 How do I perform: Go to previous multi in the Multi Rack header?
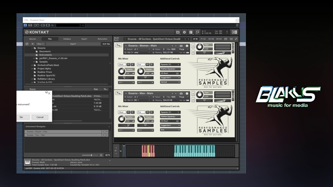[185, 39]
